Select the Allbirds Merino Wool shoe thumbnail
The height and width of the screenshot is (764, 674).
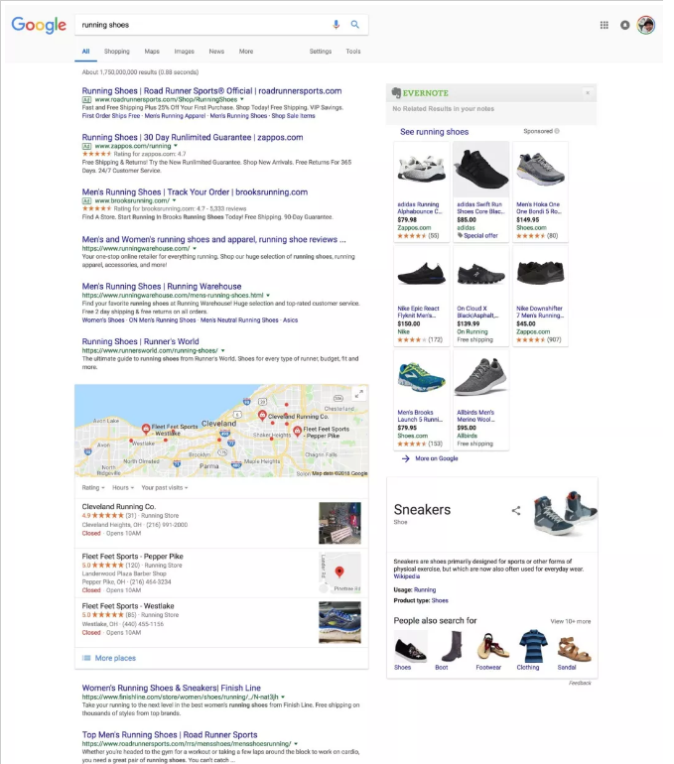point(480,376)
